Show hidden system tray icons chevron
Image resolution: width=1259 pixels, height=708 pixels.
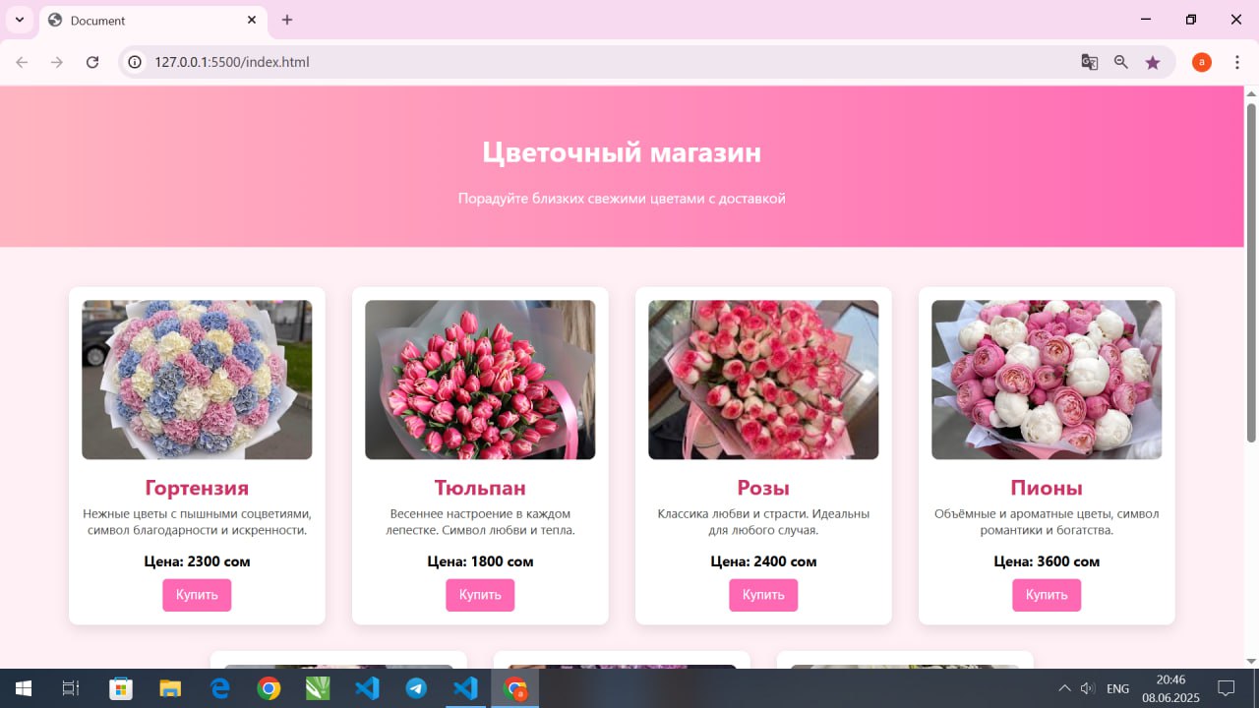[x=1064, y=688]
